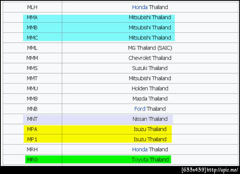This screenshot has width=240, height=174.
Task: Click the MMM code cell
Action: point(32,58)
